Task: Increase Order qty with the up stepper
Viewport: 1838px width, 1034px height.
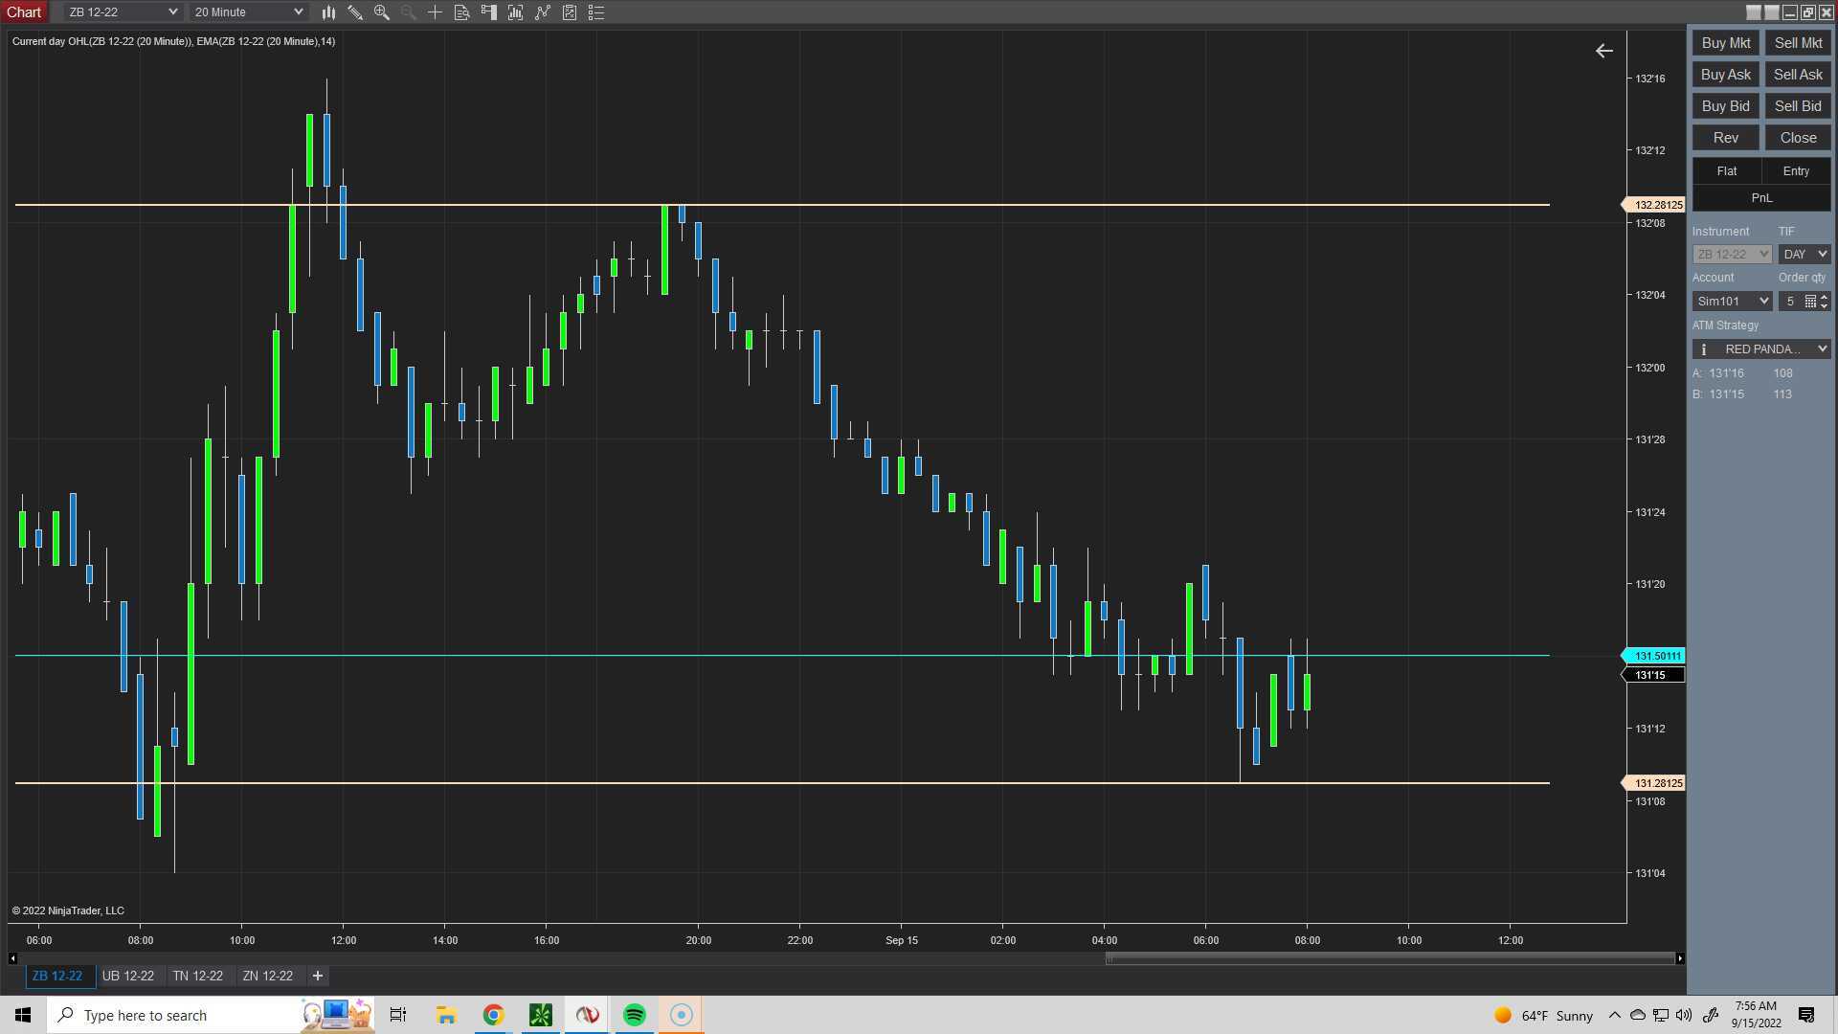Action: click(1825, 297)
